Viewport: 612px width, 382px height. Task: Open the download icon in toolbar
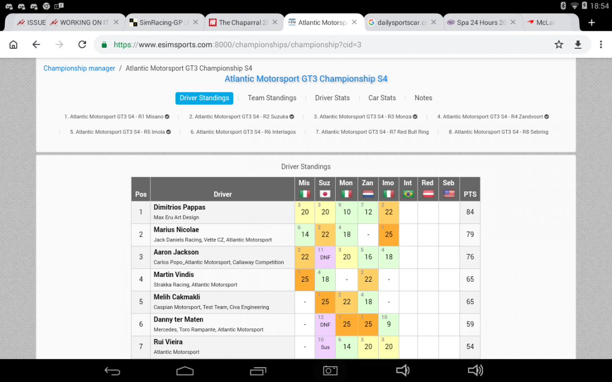point(578,45)
